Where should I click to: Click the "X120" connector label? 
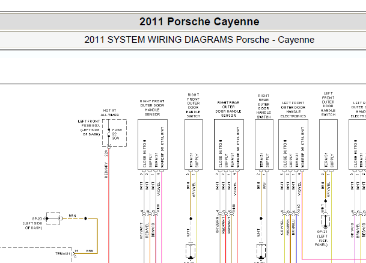point(158,208)
